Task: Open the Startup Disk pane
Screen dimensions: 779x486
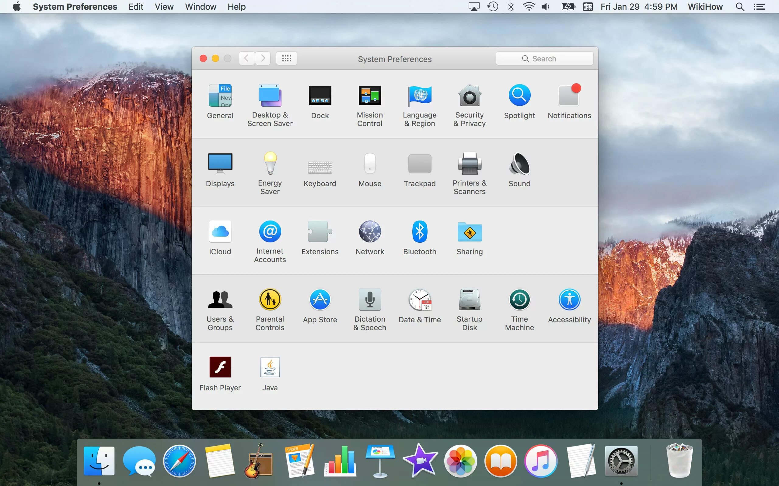Action: [469, 300]
